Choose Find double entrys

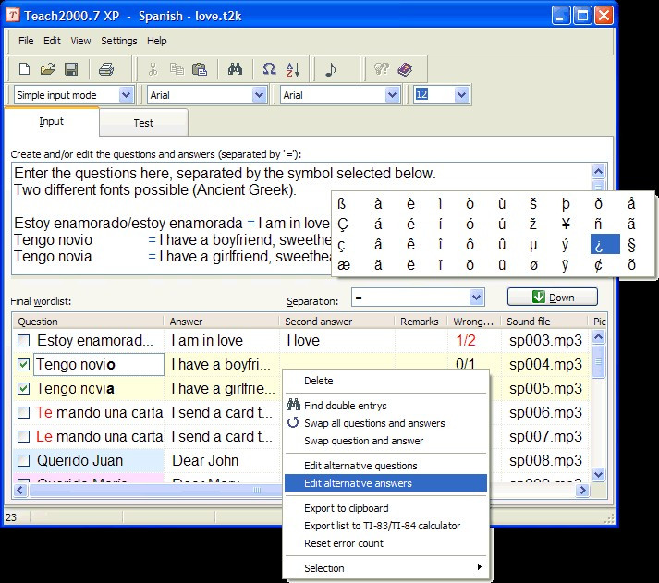click(386, 406)
